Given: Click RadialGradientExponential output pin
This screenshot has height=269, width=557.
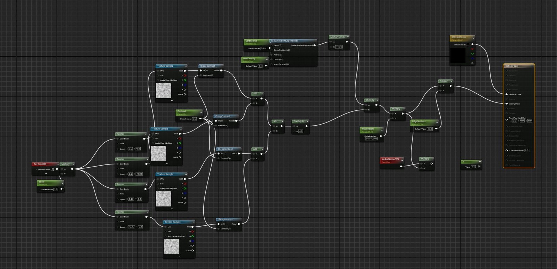Looking at the screenshot, I should [314, 45].
